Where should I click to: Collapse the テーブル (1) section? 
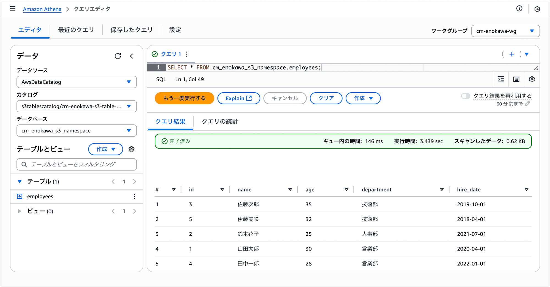20,182
